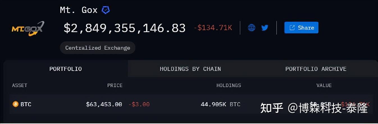The image size is (378, 124).
Task: Select the BTC asset name
Action: (x=26, y=104)
